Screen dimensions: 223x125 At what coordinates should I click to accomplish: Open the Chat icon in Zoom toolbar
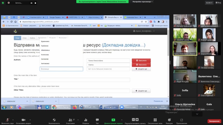(x=97, y=120)
